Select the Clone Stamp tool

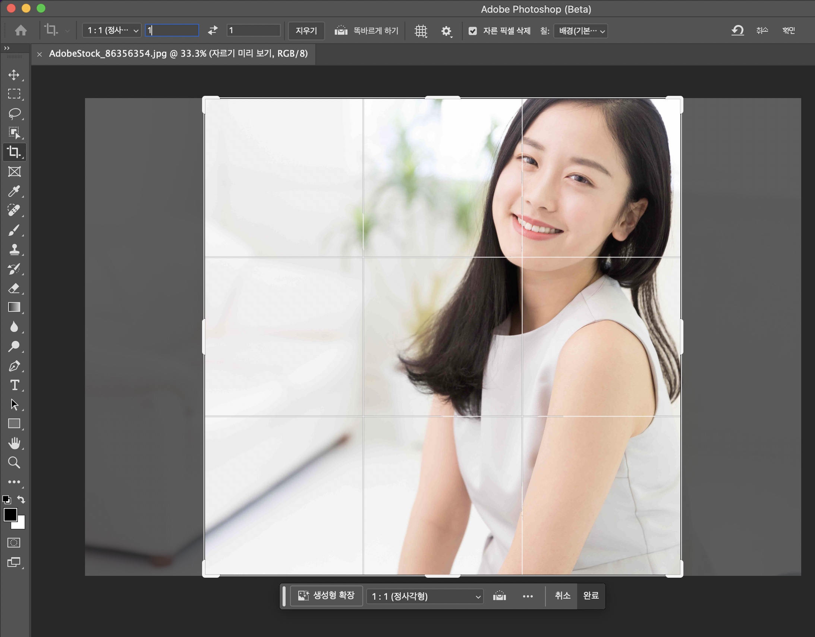pyautogui.click(x=14, y=250)
